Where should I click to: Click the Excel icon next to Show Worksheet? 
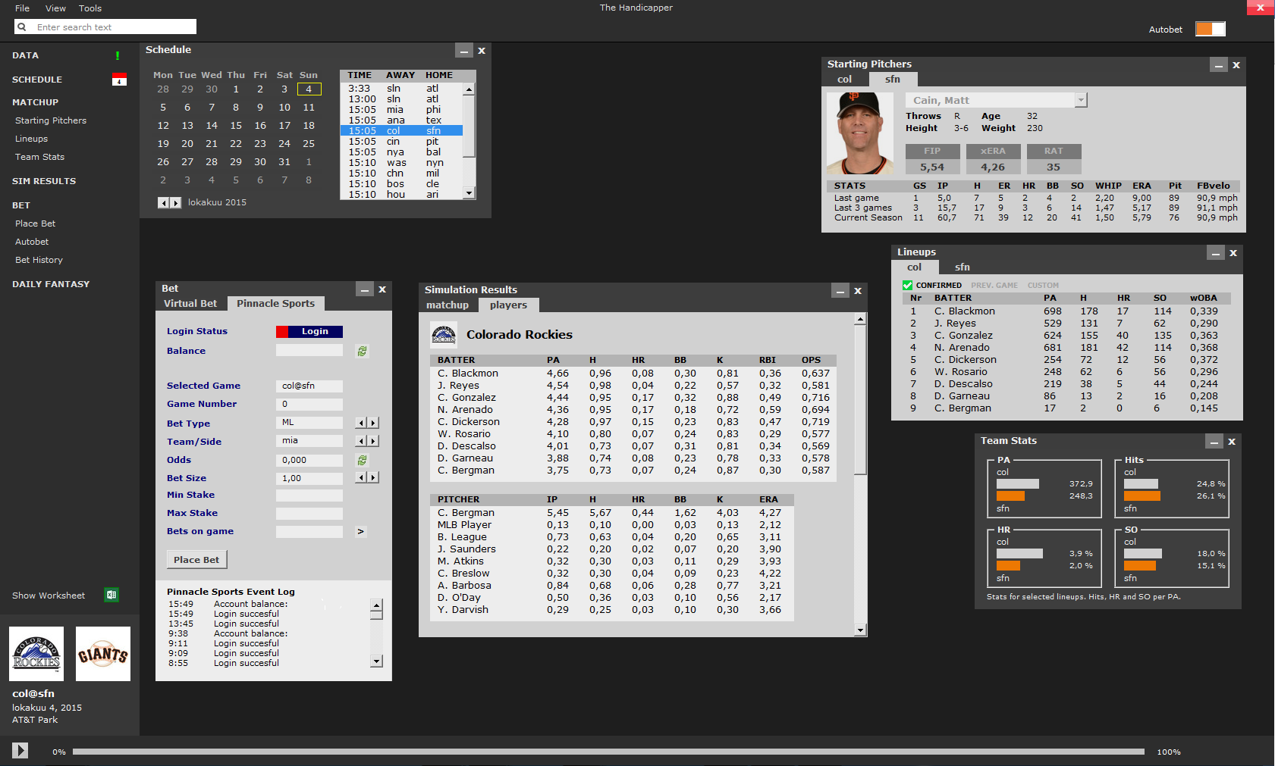(111, 595)
